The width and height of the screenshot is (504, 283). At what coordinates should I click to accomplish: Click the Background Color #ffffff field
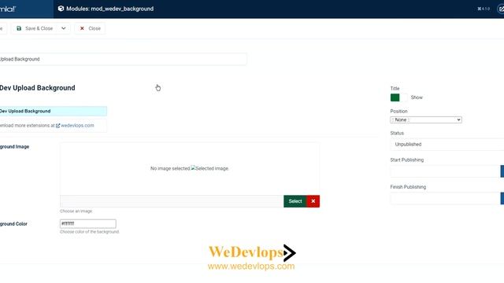(x=87, y=223)
